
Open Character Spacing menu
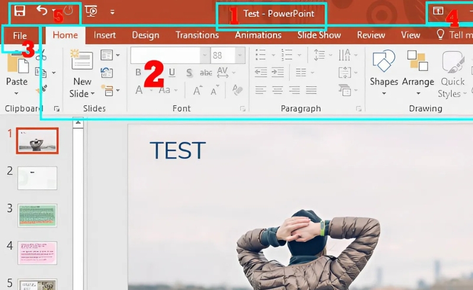point(226,72)
